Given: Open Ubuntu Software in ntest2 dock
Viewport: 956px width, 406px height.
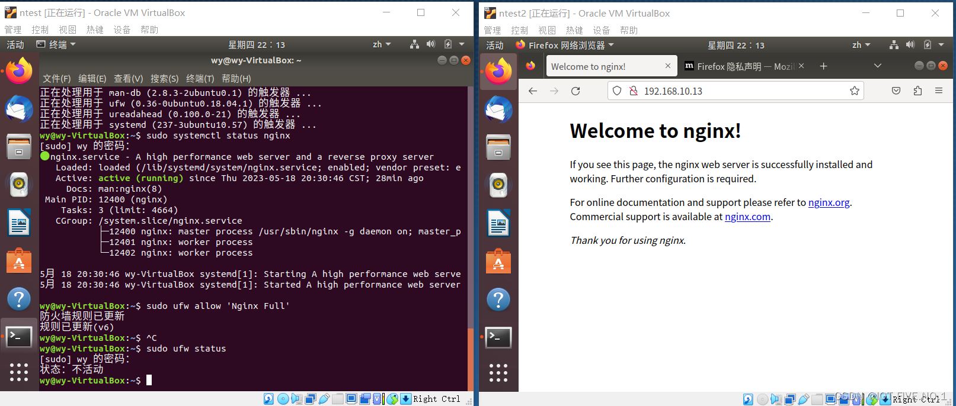Looking at the screenshot, I should pyautogui.click(x=498, y=262).
